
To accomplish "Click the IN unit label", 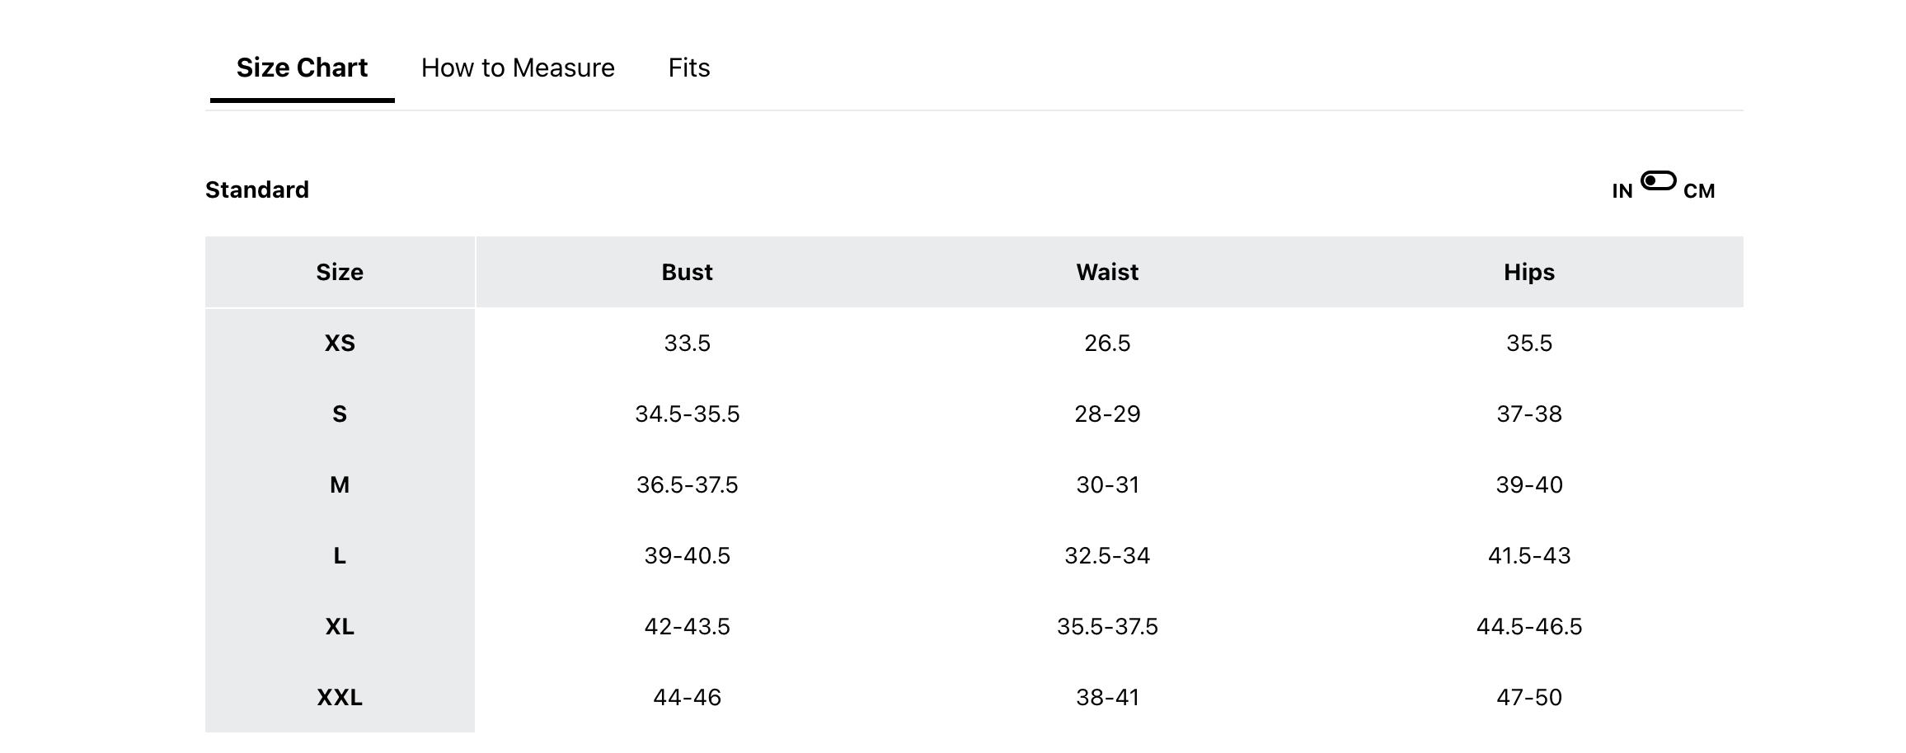I will pos(1622,191).
